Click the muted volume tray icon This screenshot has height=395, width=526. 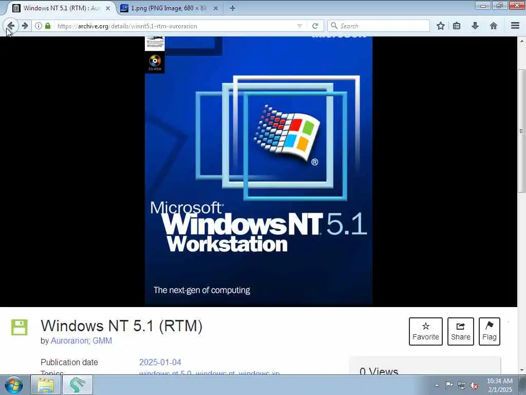pyautogui.click(x=474, y=385)
